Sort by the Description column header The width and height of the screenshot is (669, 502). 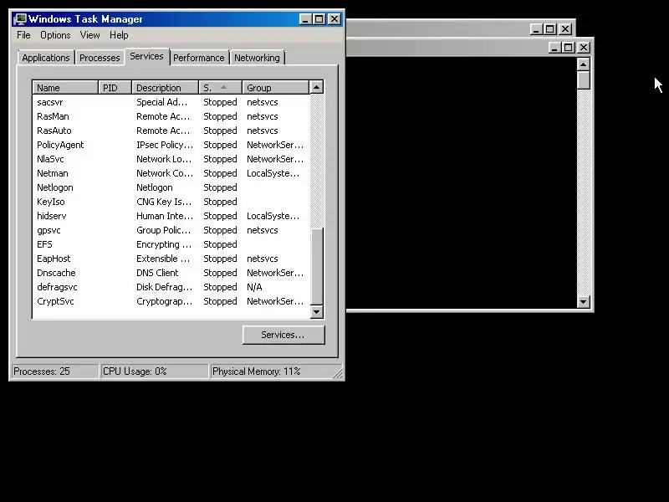click(x=165, y=88)
